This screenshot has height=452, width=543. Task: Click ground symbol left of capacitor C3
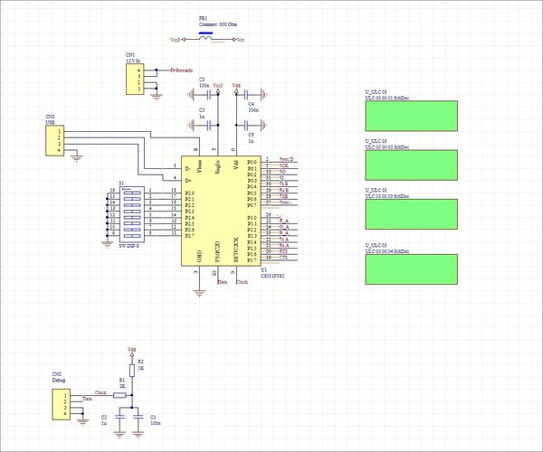click(x=191, y=94)
